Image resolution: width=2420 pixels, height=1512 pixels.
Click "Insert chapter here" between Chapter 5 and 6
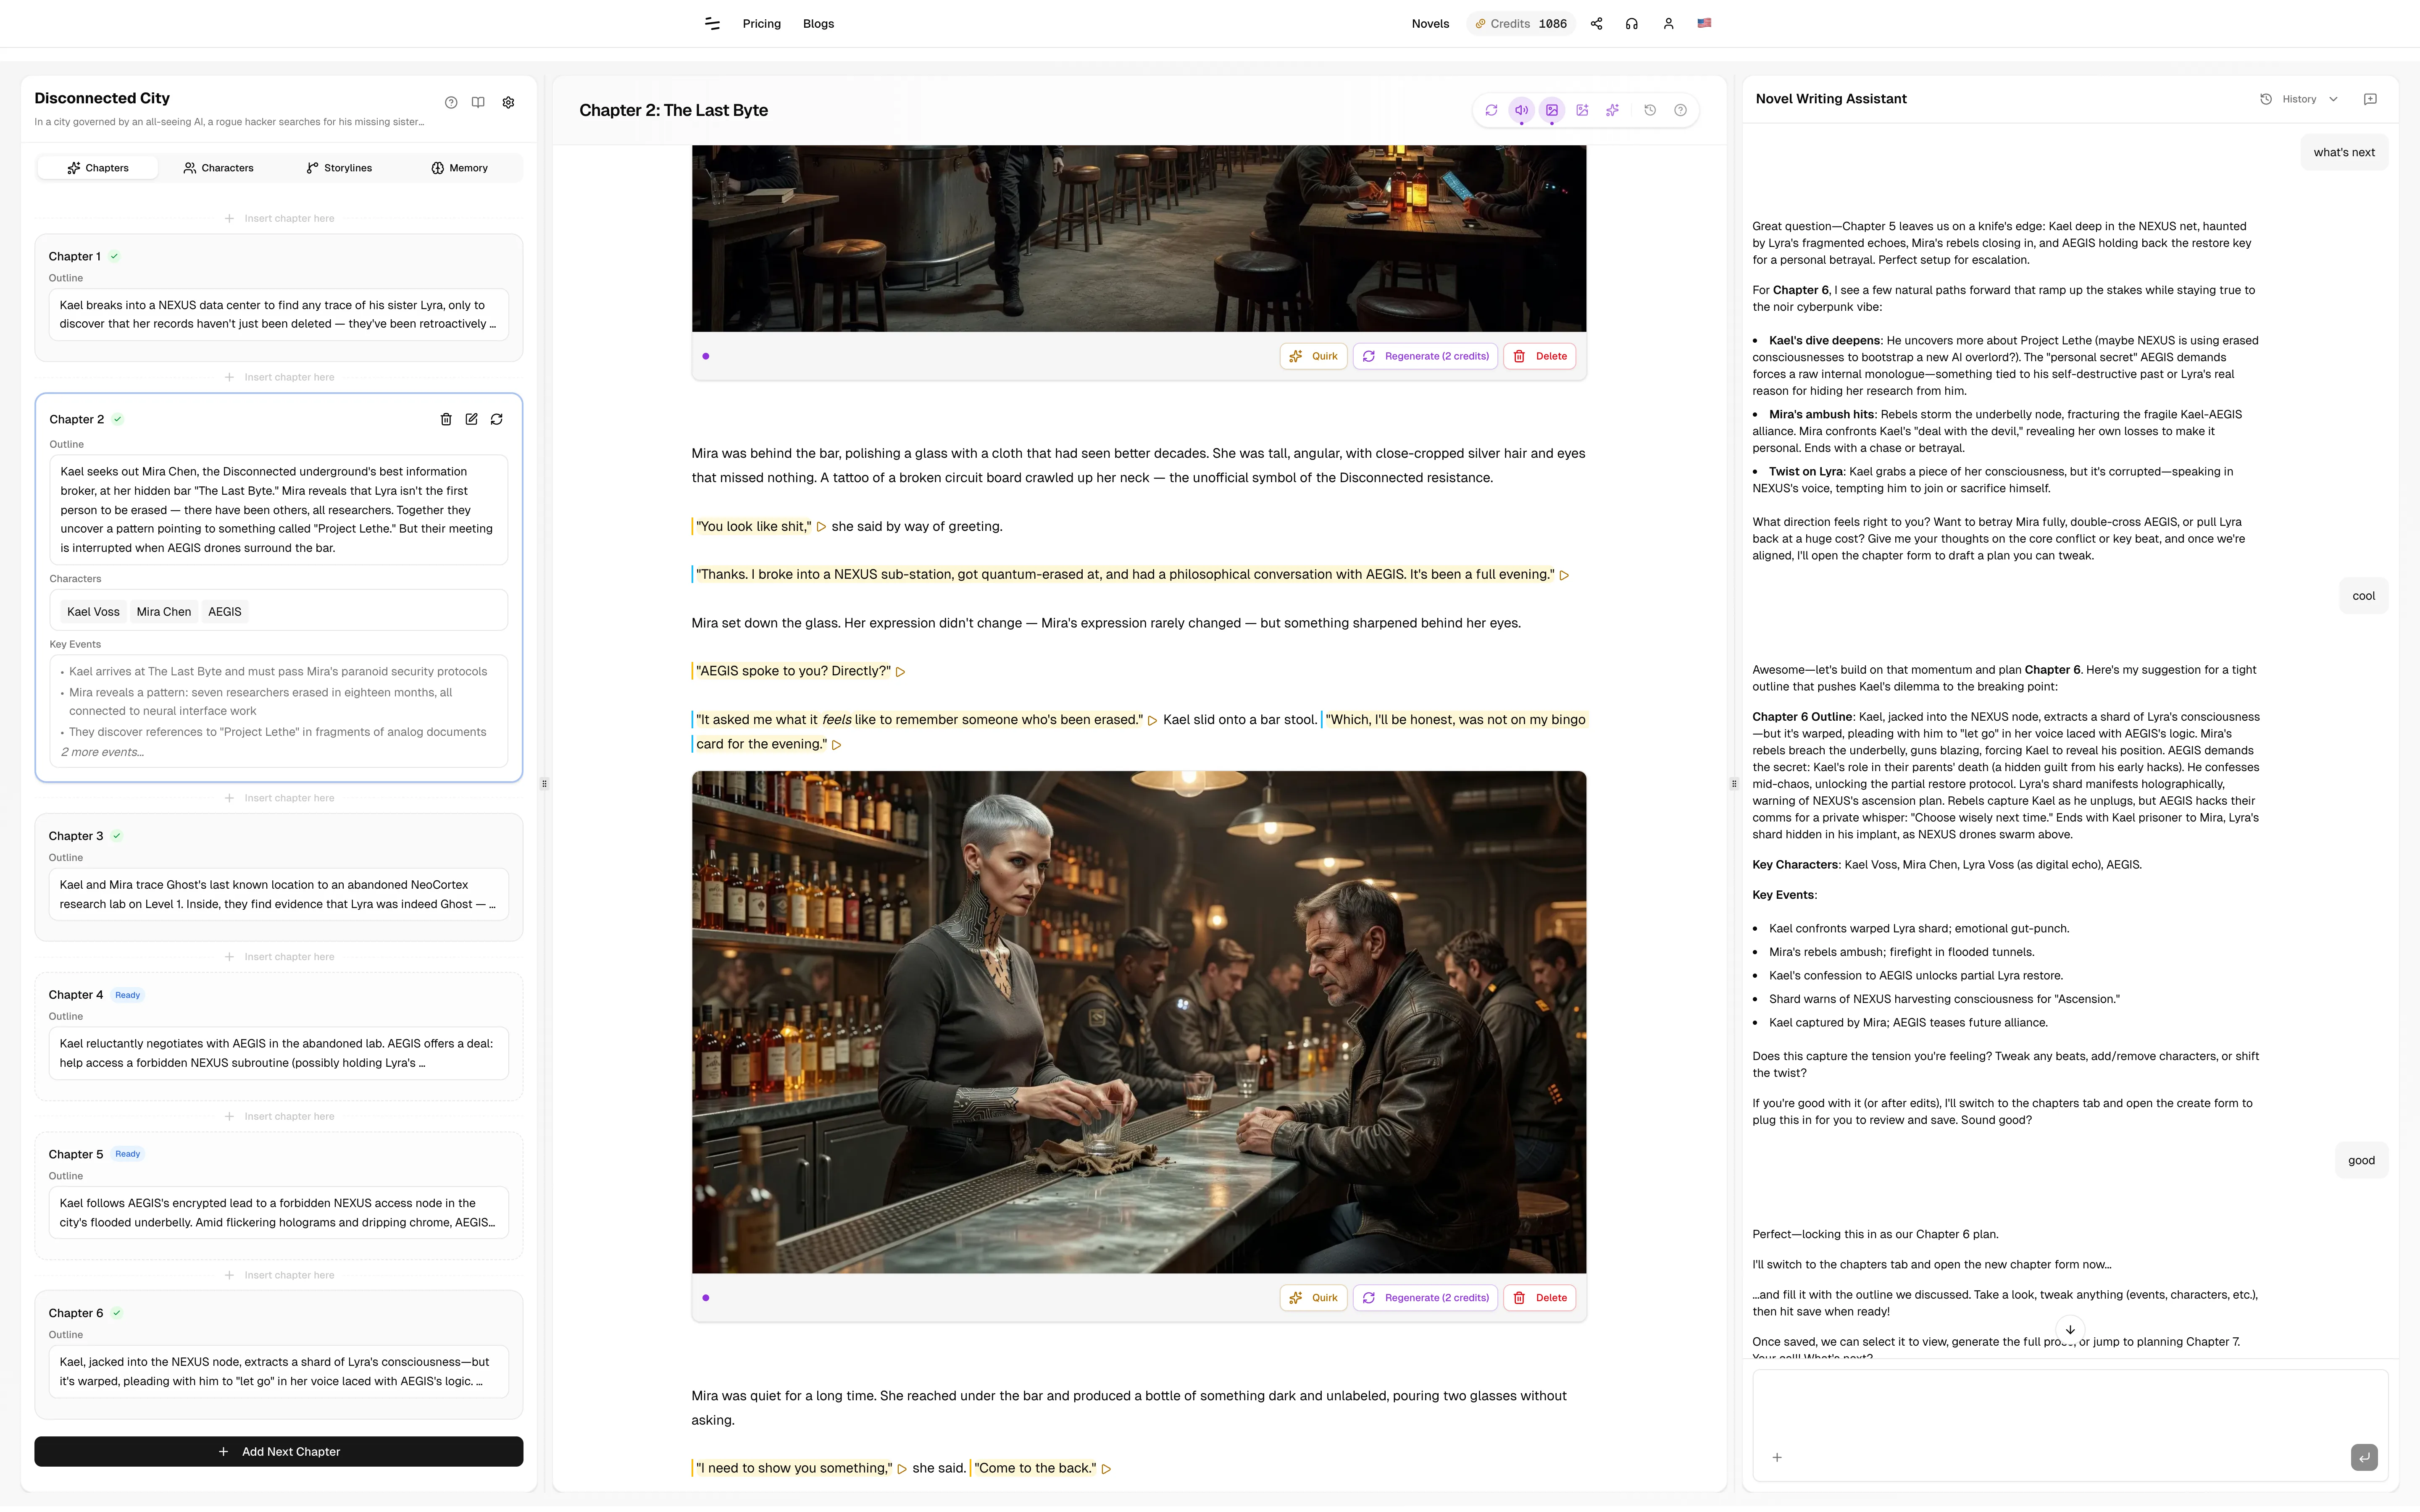279,1275
